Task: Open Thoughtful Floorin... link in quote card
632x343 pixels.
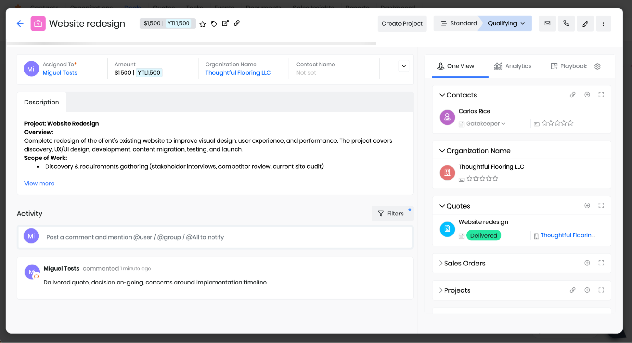Action: tap(567, 235)
